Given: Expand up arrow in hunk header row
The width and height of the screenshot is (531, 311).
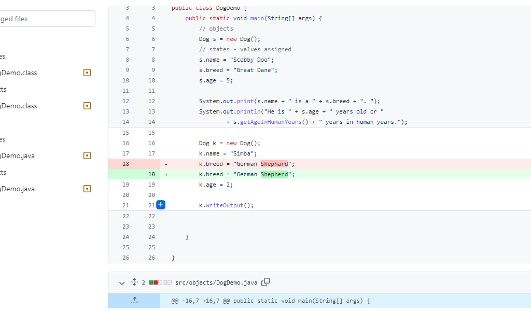Looking at the screenshot, I should tap(135, 300).
